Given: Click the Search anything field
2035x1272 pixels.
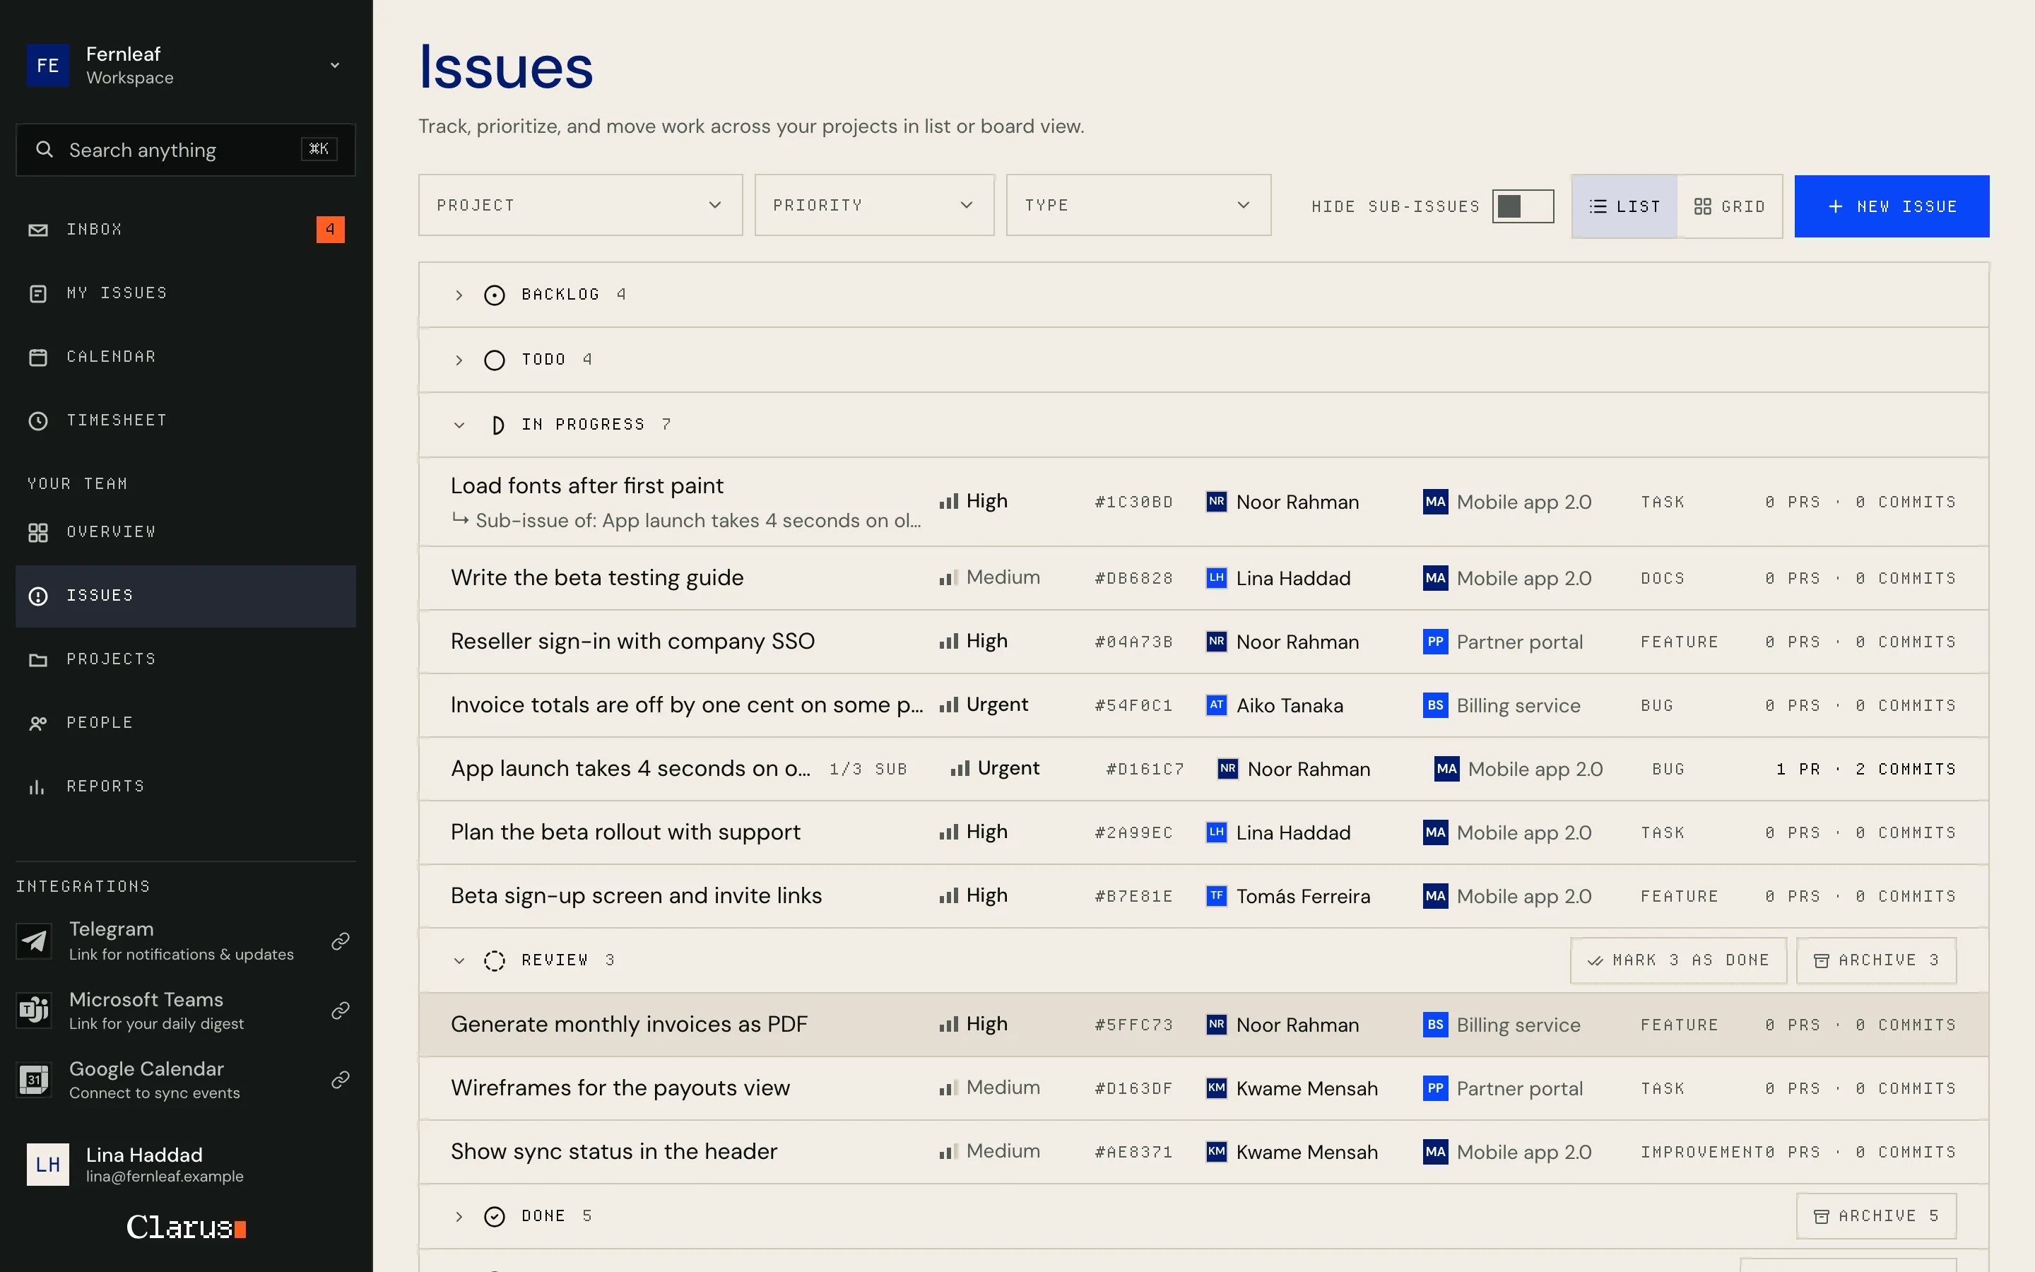Looking at the screenshot, I should [186, 150].
